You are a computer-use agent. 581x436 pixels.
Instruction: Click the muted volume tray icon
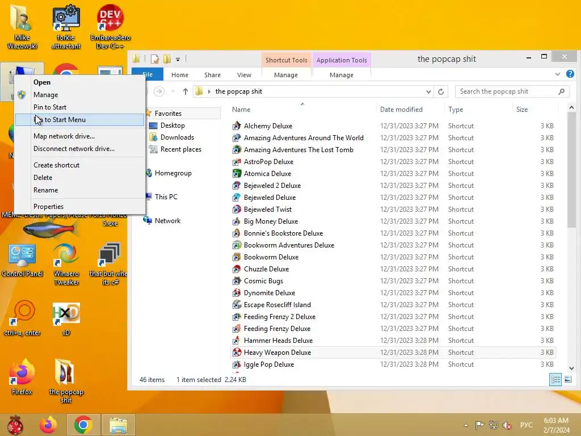tap(507, 425)
